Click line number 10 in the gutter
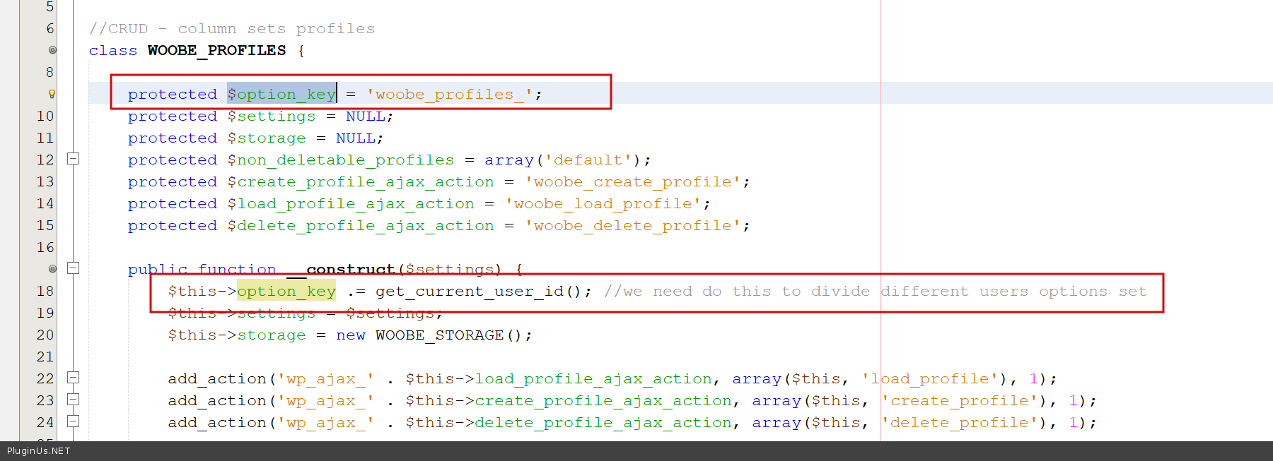This screenshot has width=1273, height=461. pyautogui.click(x=45, y=116)
